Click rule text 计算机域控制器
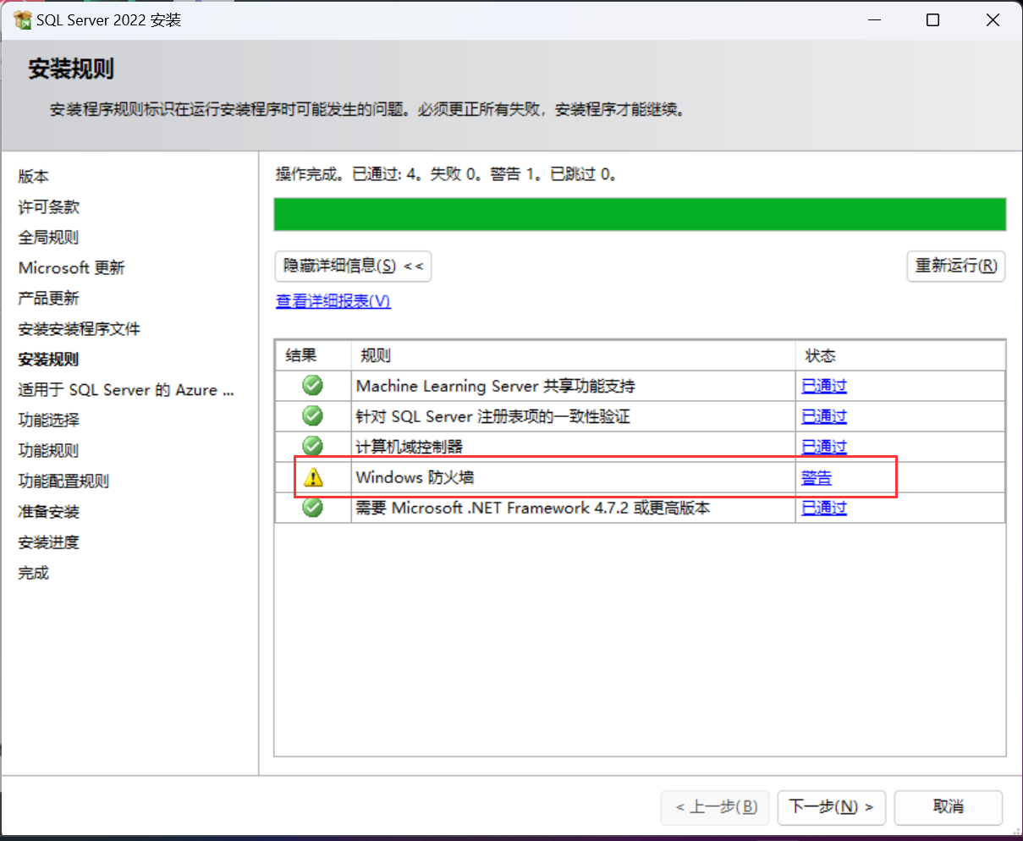 [410, 447]
